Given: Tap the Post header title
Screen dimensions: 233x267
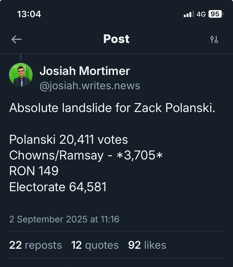Looking at the screenshot, I should click(116, 39).
